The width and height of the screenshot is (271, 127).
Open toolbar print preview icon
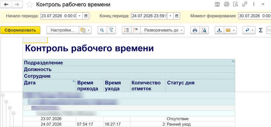click(x=204, y=30)
